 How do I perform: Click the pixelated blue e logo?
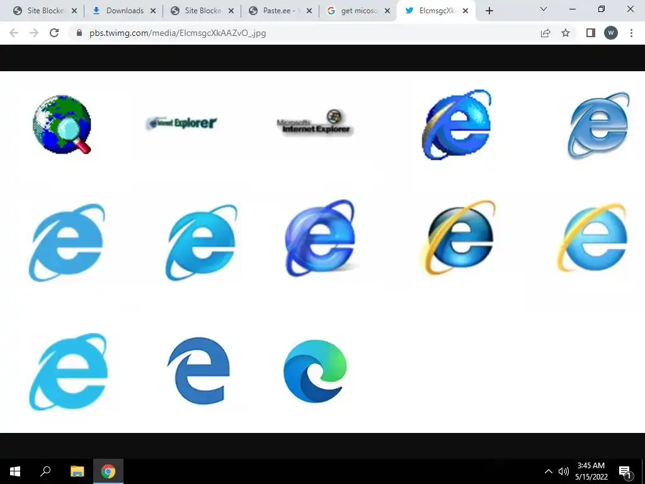(457, 124)
